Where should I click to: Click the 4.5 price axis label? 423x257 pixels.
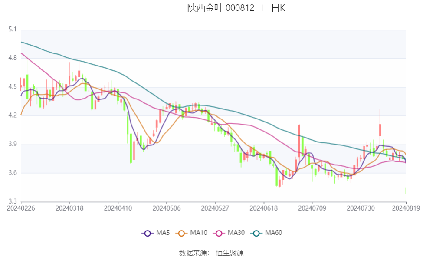click(13, 87)
